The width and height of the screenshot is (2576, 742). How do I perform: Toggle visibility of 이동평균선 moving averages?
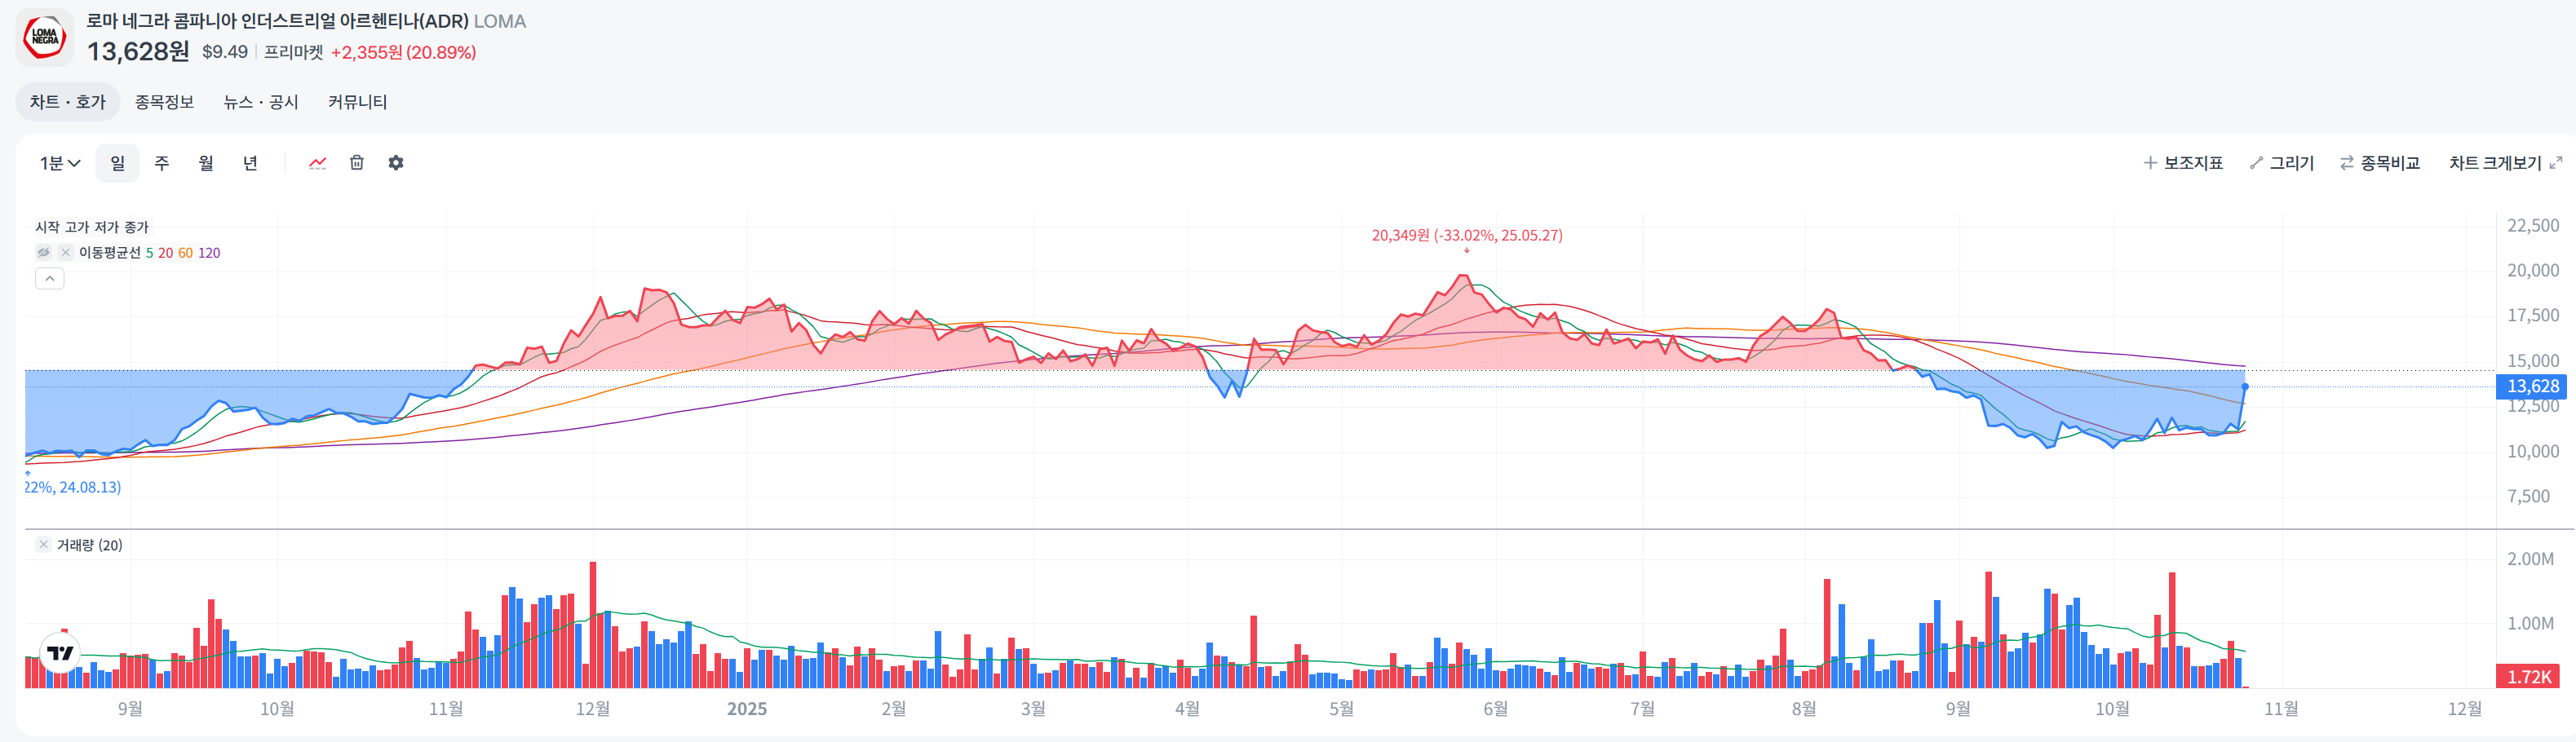[44, 253]
